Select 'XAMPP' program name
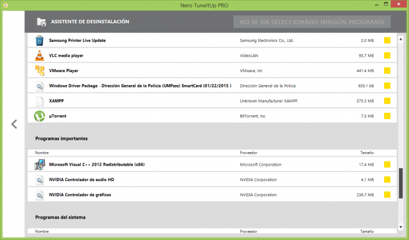This screenshot has height=240, width=409. [x=56, y=101]
